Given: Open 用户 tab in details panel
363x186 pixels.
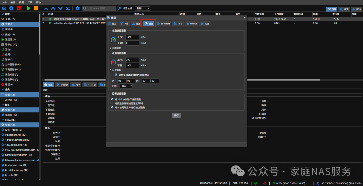Looking at the screenshot, I should tap(76, 85).
